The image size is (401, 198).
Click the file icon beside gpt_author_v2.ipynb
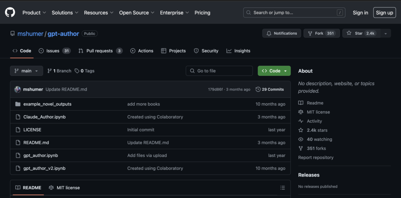coord(18,168)
